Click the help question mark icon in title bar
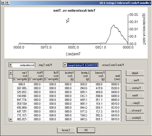Viewport: 152px width, 136px height. point(7,3)
